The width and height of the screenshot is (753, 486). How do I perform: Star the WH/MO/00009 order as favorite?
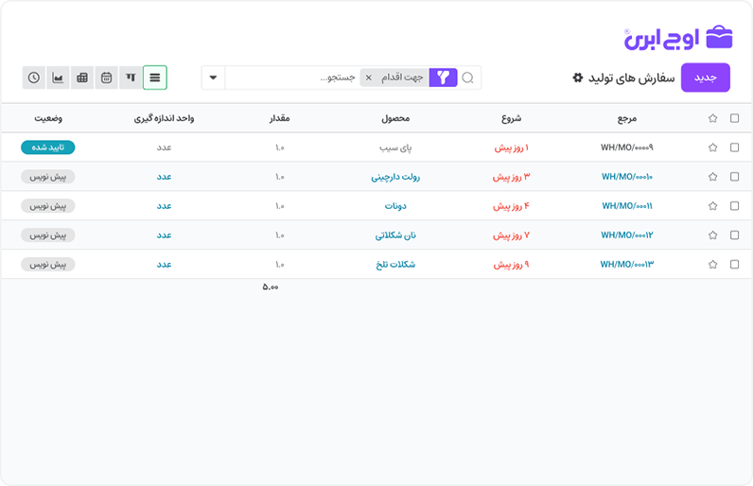[712, 148]
